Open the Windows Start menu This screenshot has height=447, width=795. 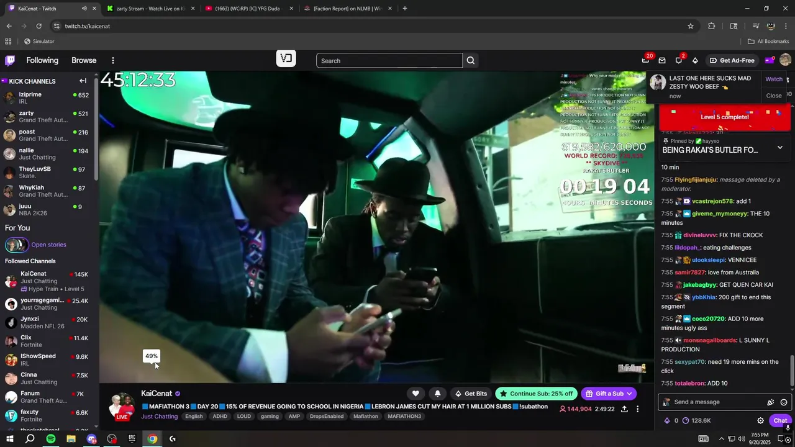(x=9, y=439)
